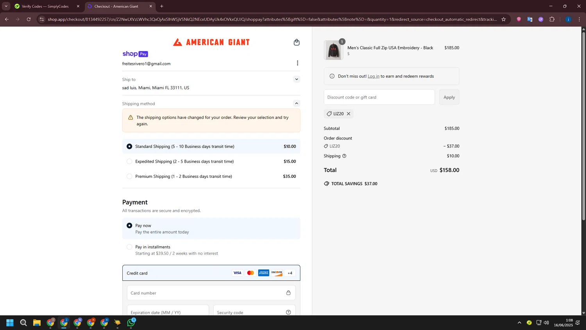586x330 pixels.
Task: Open the shopping bag cart icon
Action: pyautogui.click(x=297, y=42)
